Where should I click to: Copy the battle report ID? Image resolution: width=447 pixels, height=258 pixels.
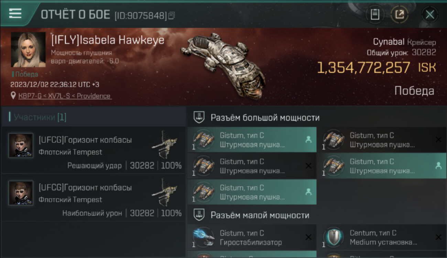tap(171, 15)
